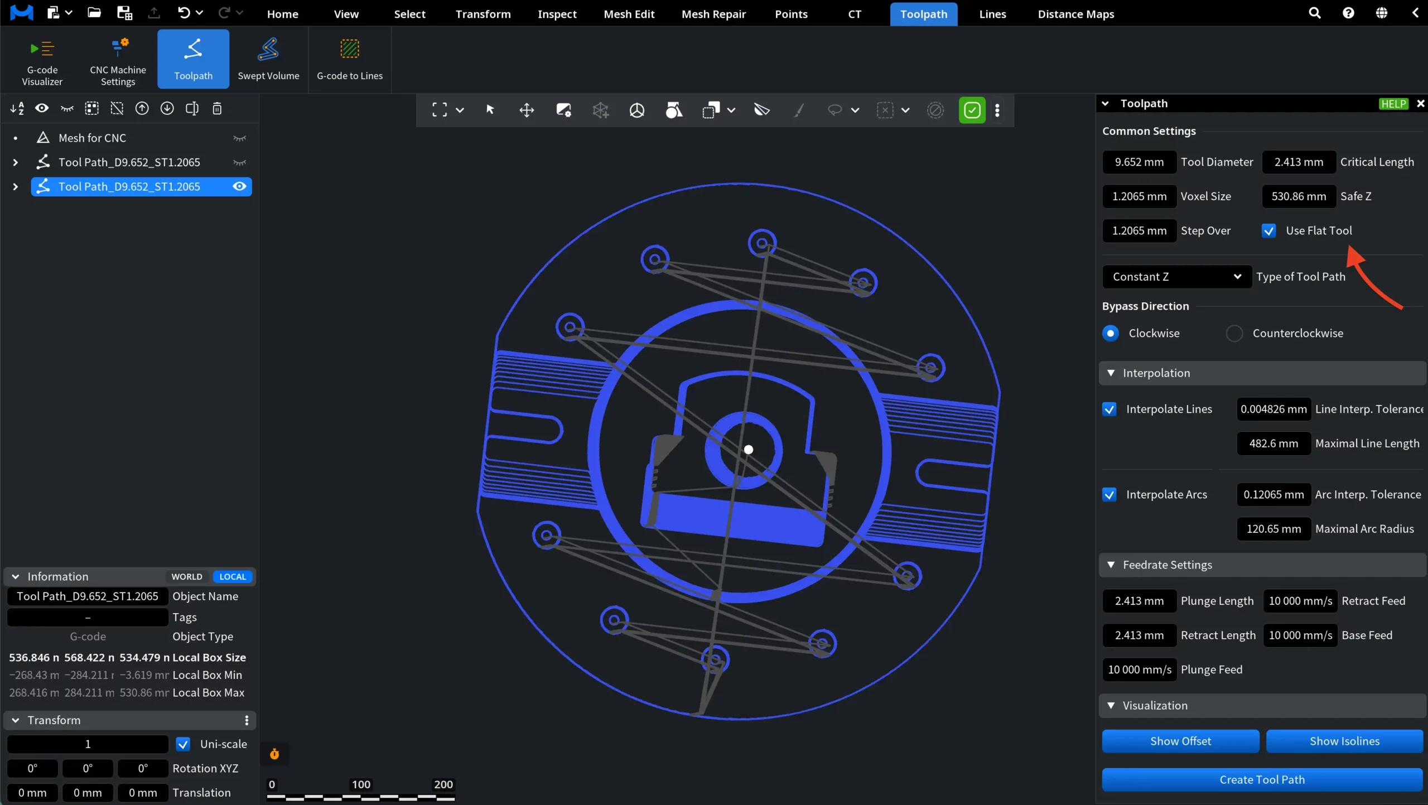The height and width of the screenshot is (805, 1428).
Task: Click the trash delete icon
Action: pos(218,108)
